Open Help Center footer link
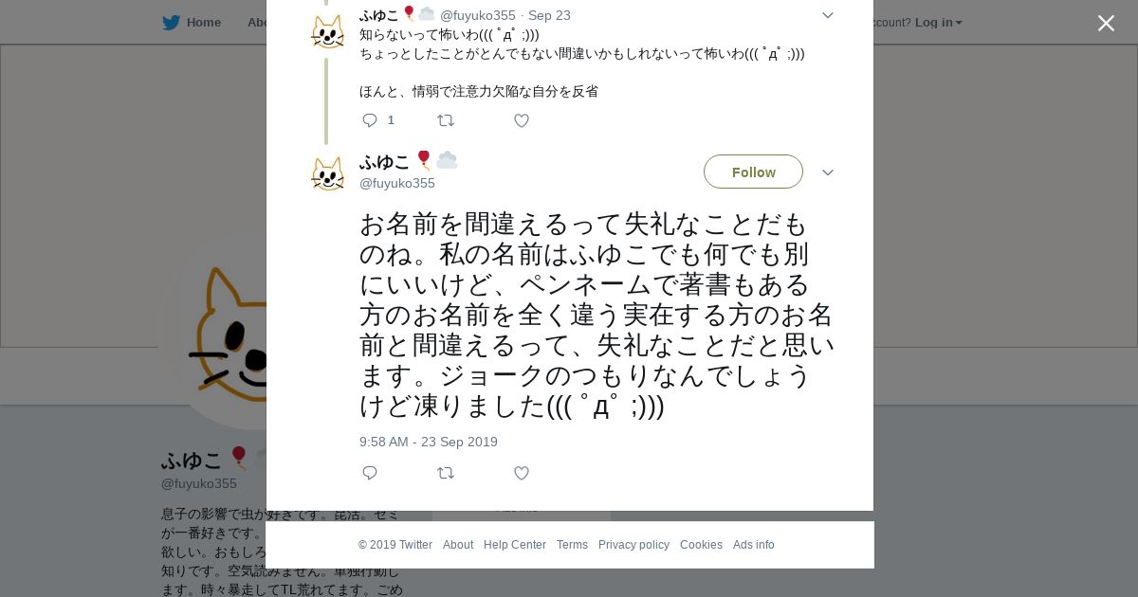Viewport: 1138px width, 597px height. pos(515,545)
